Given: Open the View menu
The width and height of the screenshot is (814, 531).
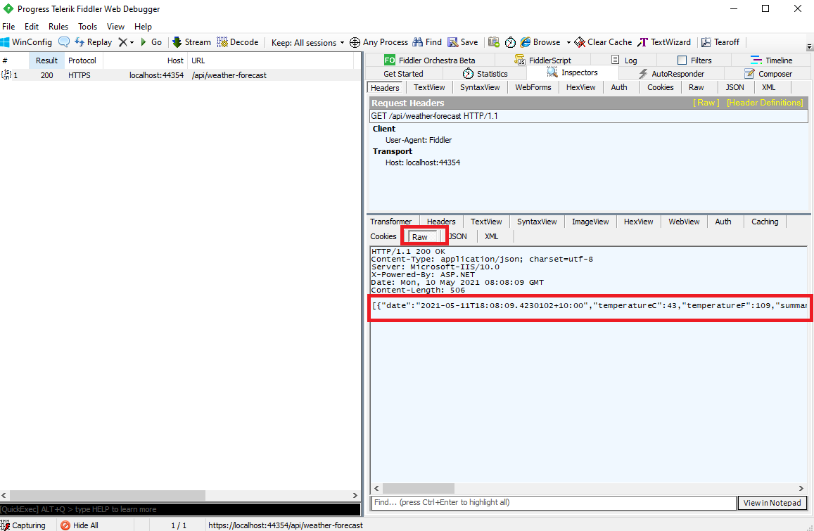Looking at the screenshot, I should [x=115, y=27].
